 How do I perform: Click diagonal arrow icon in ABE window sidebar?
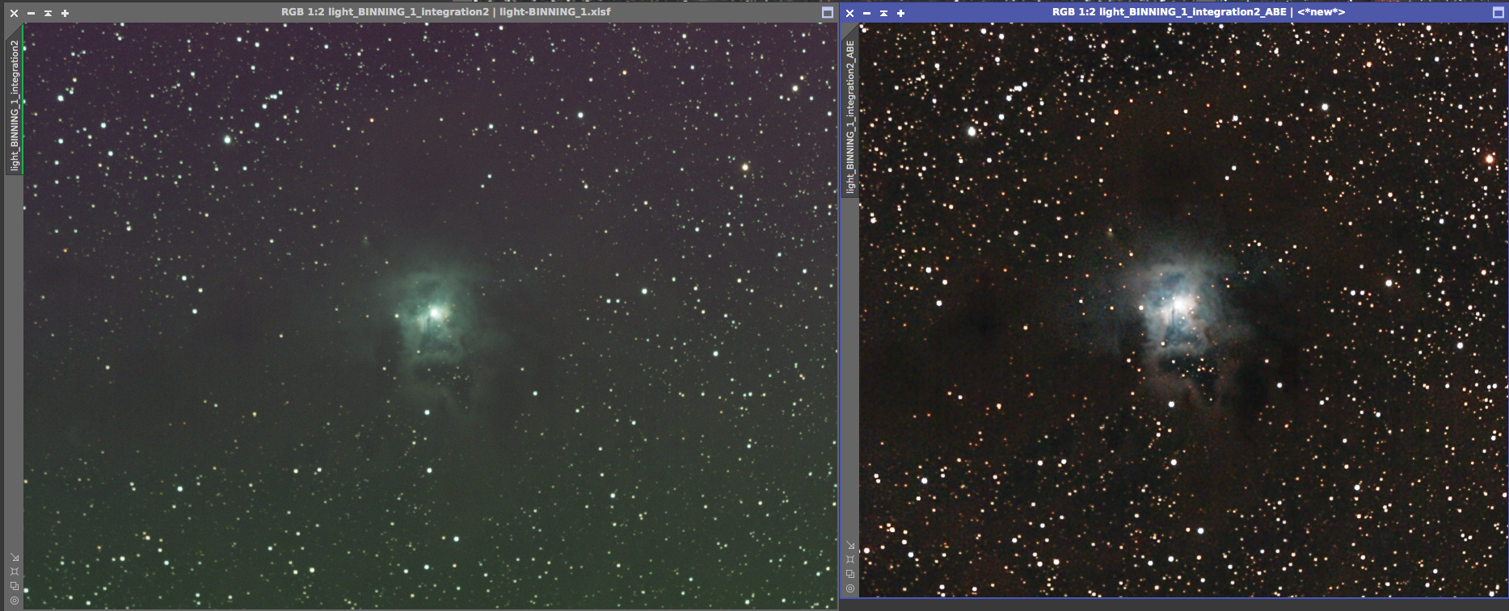[x=850, y=546]
